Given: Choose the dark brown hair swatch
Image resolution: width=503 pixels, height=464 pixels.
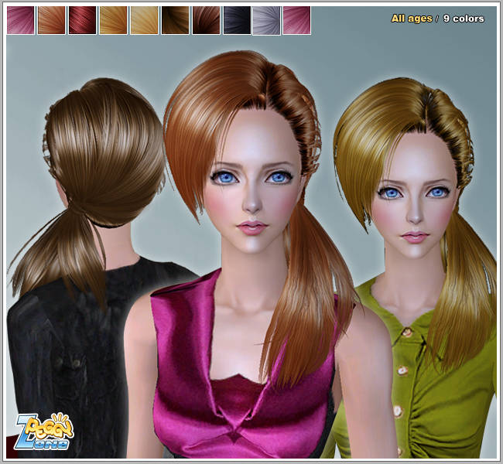Looking at the screenshot, I should click(175, 20).
